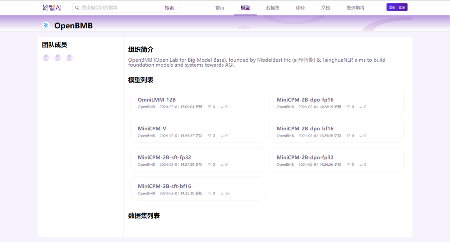Click the OpenBMB organization logo icon
Screen dimensions: 450x242
click(x=46, y=25)
